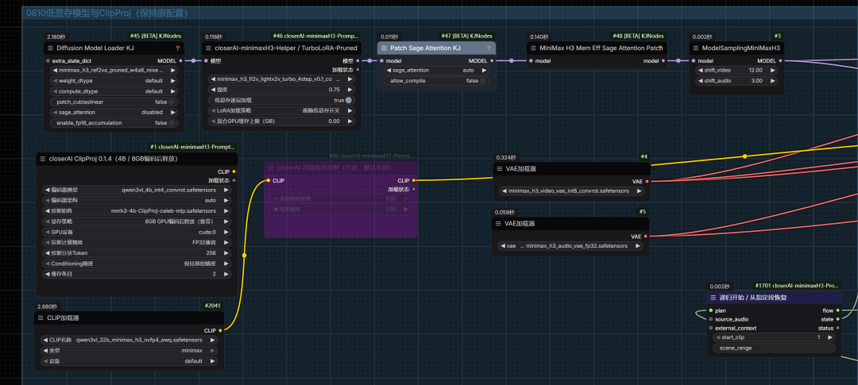This screenshot has height=385, width=858.
Task: Click the VAE output port of the minimax_h3_video_vae node
Action: [x=646, y=181]
